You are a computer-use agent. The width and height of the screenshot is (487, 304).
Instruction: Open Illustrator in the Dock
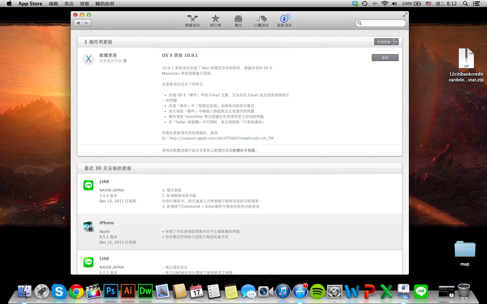point(128,291)
